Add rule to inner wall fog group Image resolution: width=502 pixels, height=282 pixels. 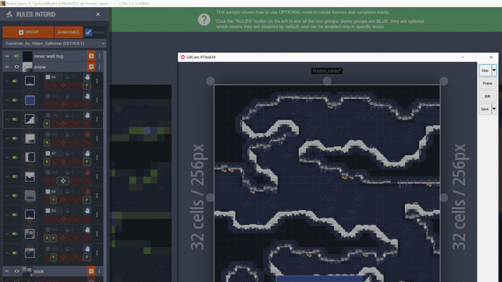(x=91, y=56)
